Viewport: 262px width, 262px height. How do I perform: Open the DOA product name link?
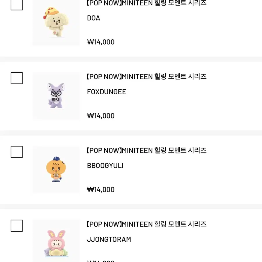pyautogui.click(x=93, y=18)
